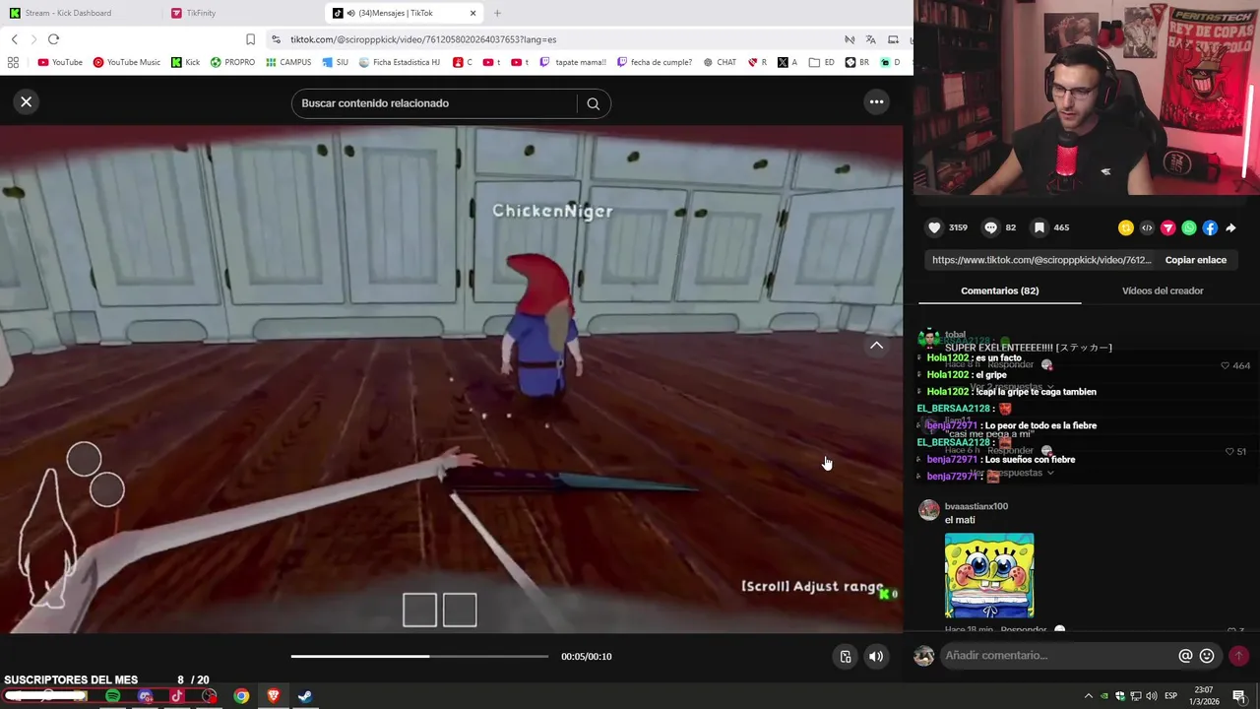Viewport: 1260px width, 709px height.
Task: Open Spotify from the taskbar
Action: pos(112,696)
